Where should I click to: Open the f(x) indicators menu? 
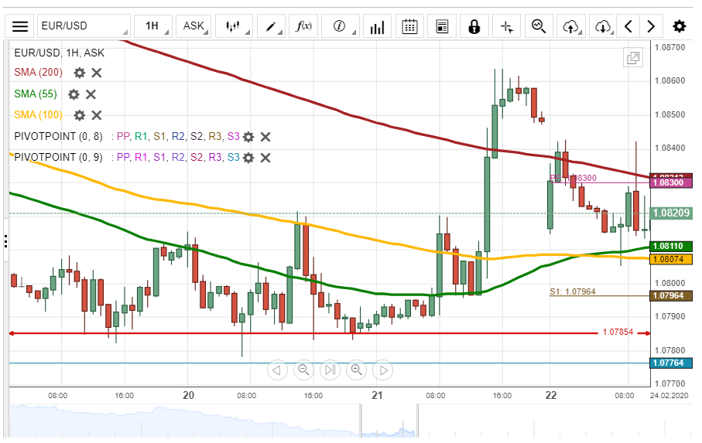tap(303, 26)
